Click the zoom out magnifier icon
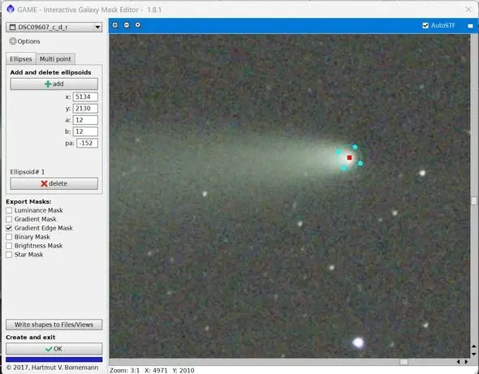The height and width of the screenshot is (374, 479). click(127, 25)
